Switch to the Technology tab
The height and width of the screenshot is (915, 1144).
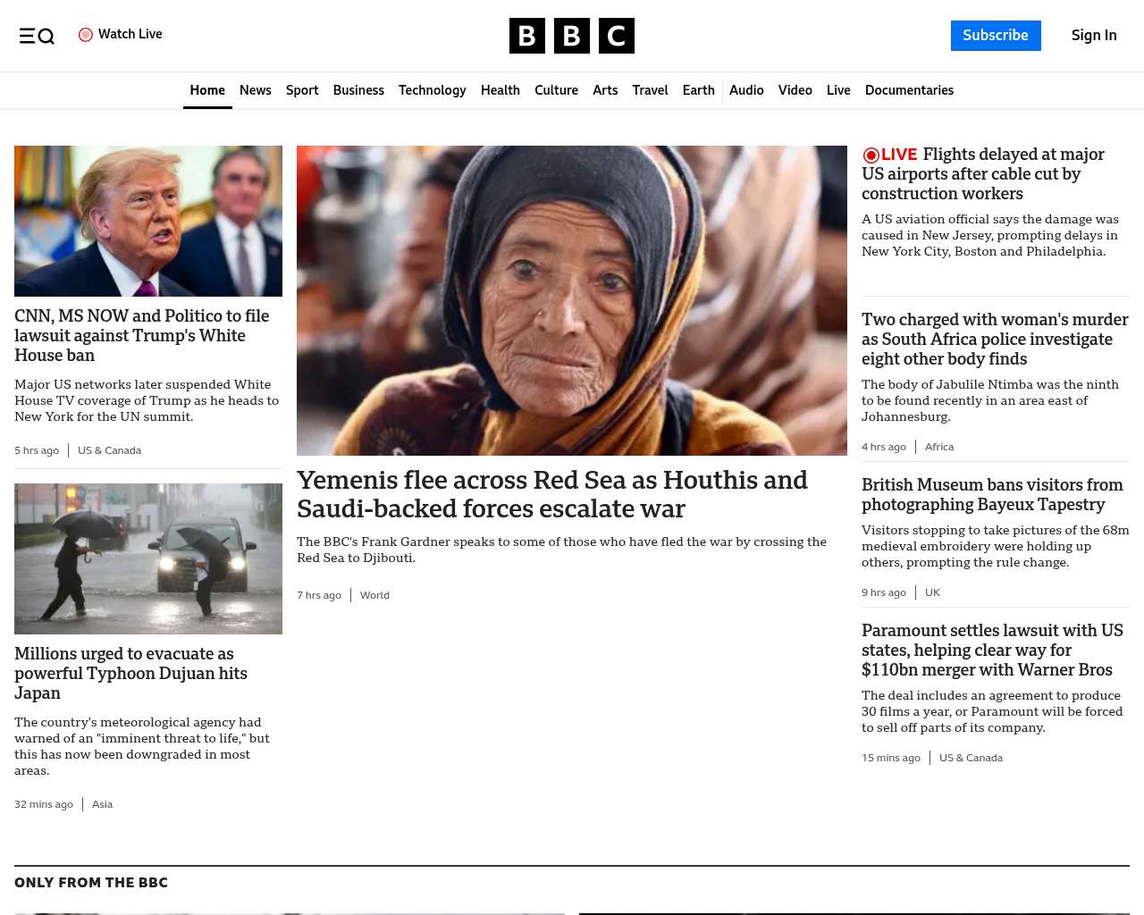[433, 90]
